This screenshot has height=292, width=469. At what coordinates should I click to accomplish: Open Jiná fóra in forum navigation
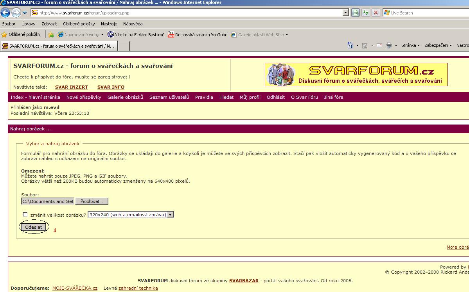(x=334, y=97)
